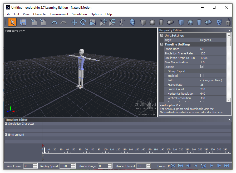Click the blue capsule icon
Viewport: 236px width, 173px height.
(x=208, y=23)
